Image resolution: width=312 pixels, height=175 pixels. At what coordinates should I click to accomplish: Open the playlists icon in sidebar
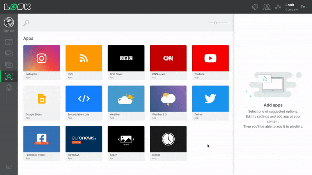(9, 65)
